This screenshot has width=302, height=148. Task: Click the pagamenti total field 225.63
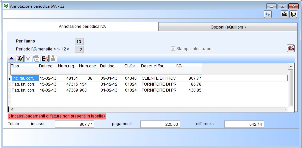160,124
